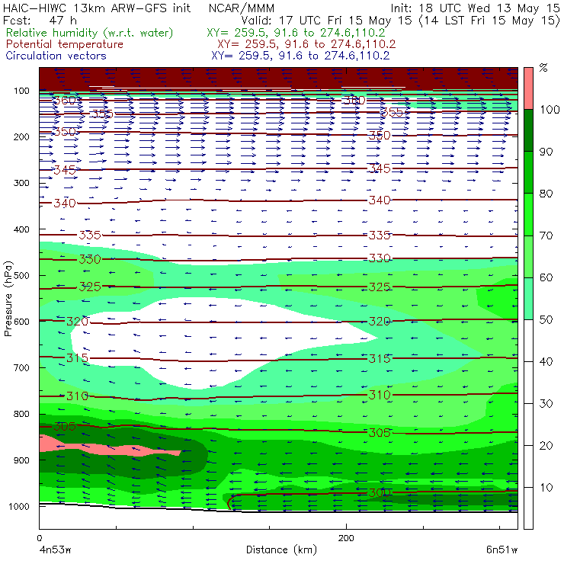Click the 800 tick on pressure axis
The height and width of the screenshot is (564, 564).
point(21,414)
